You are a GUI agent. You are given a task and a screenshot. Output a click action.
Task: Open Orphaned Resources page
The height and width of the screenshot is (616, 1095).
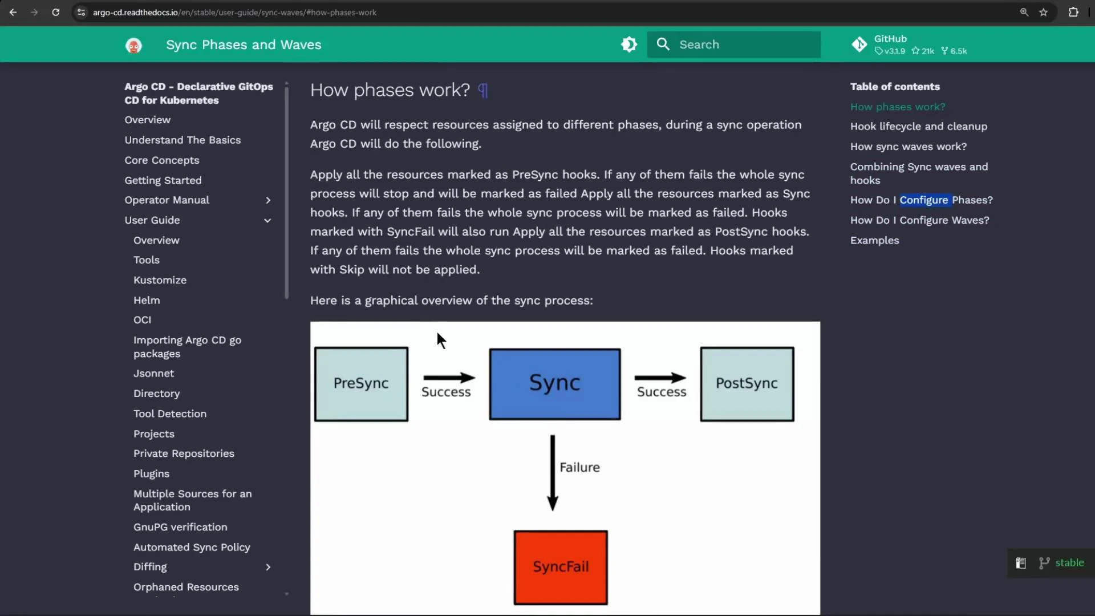pos(186,587)
